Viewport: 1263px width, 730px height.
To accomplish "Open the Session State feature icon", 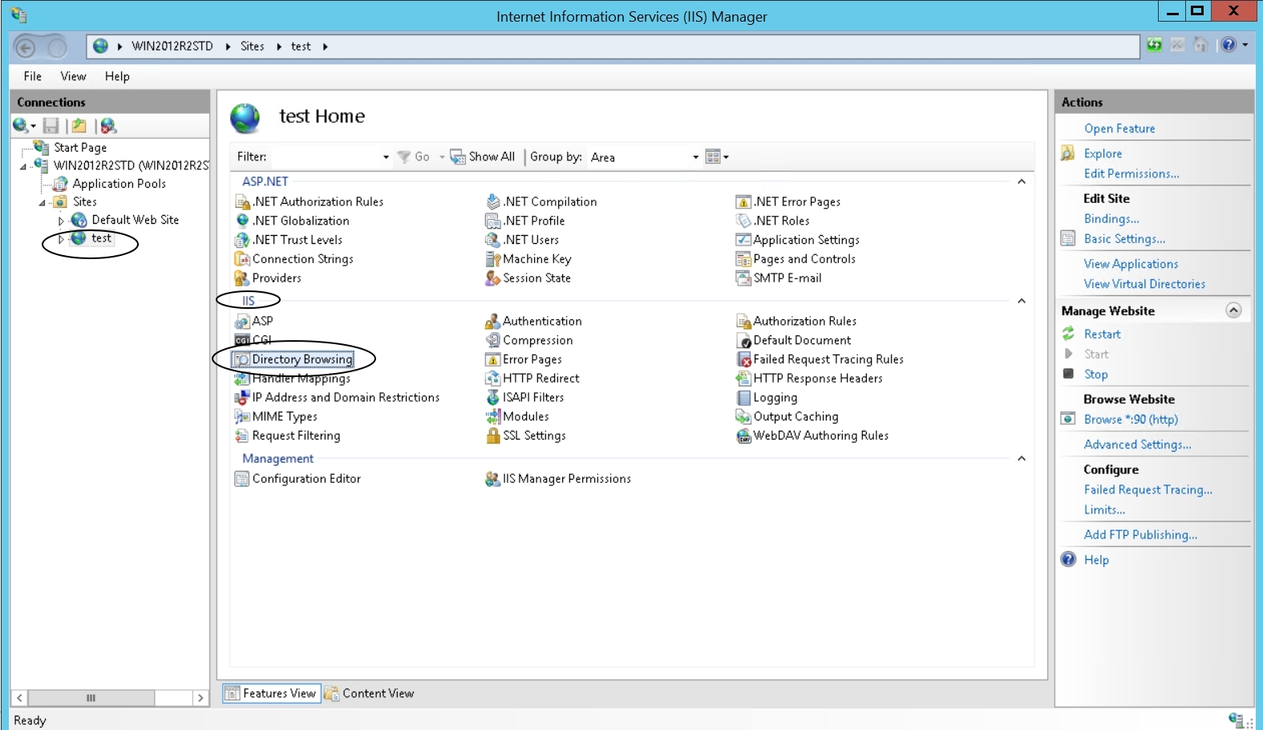I will click(x=493, y=278).
